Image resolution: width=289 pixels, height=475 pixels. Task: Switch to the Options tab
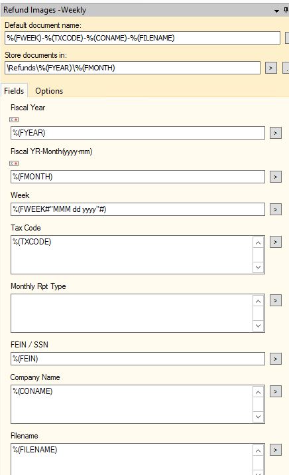pyautogui.click(x=49, y=91)
